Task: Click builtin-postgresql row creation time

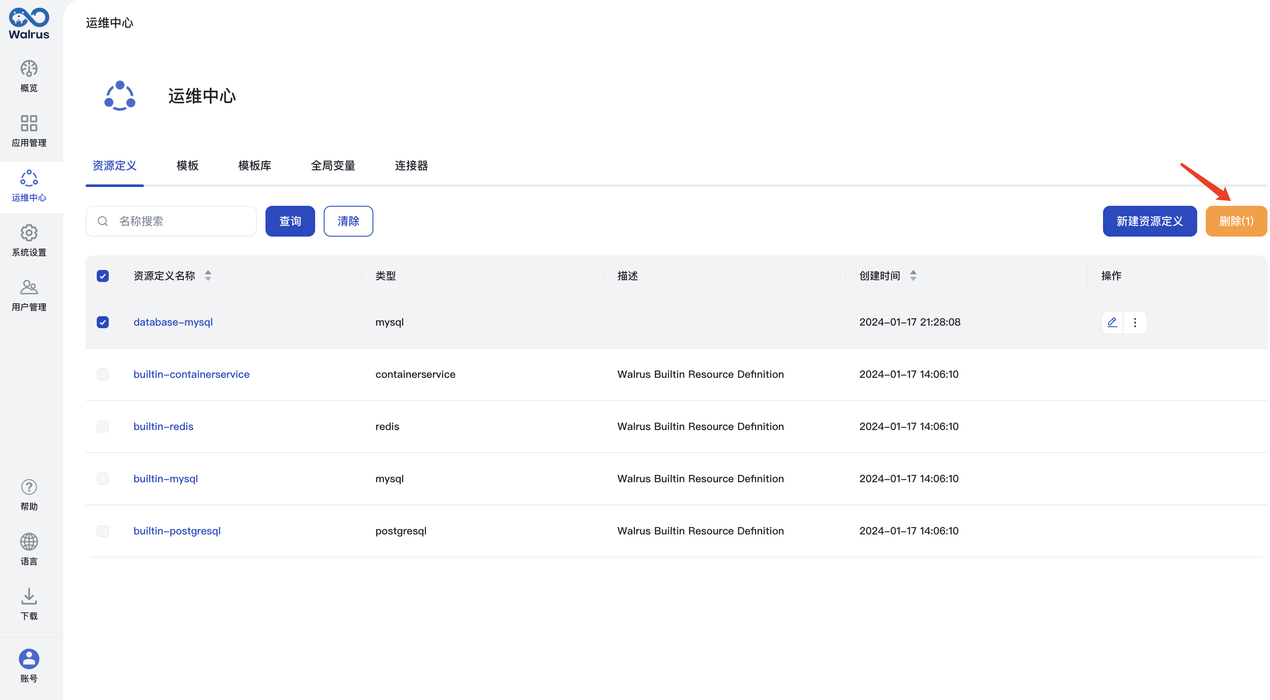Action: (x=909, y=531)
